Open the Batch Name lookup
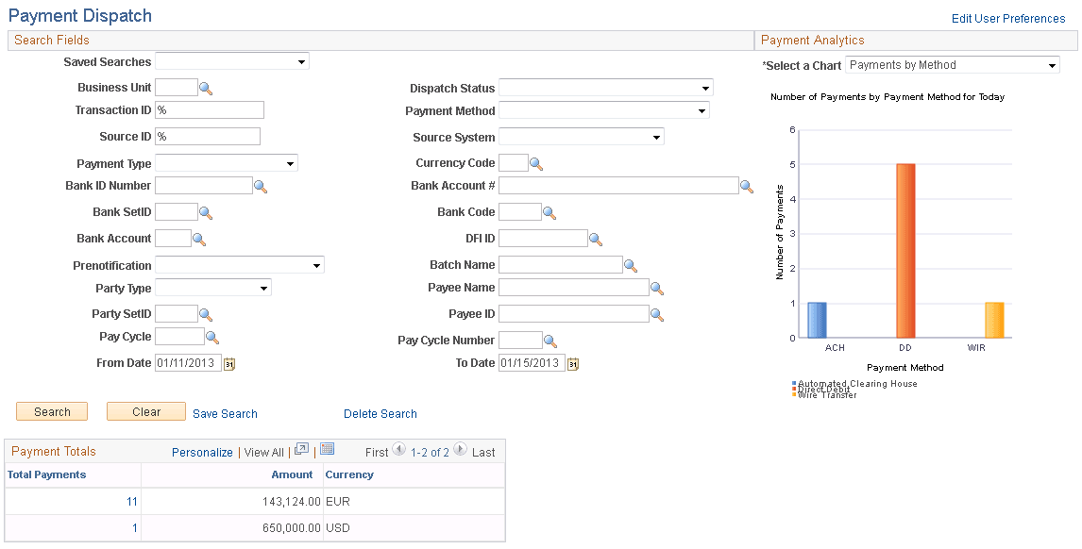 click(630, 264)
